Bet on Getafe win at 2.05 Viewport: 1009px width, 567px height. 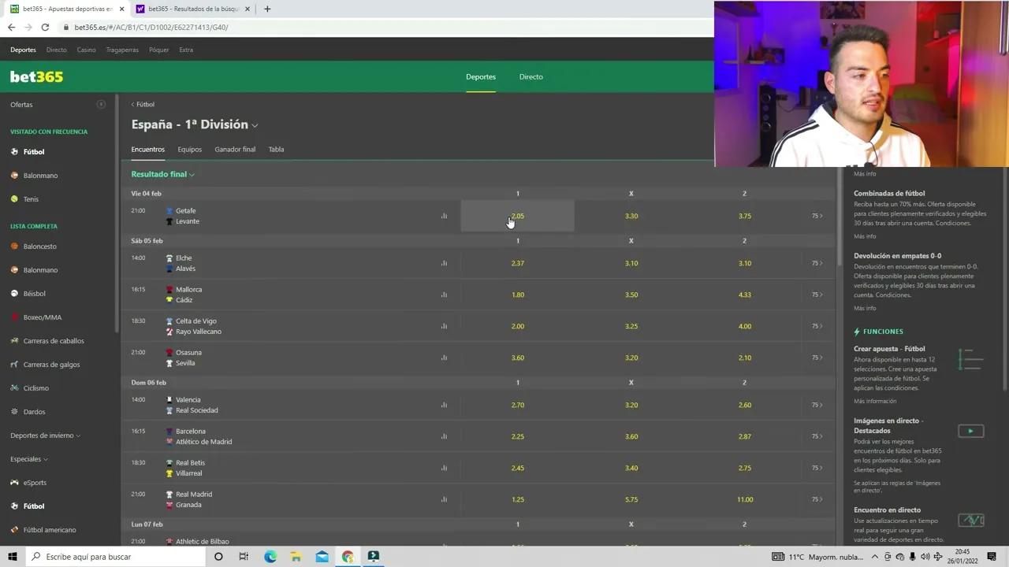pyautogui.click(x=517, y=216)
